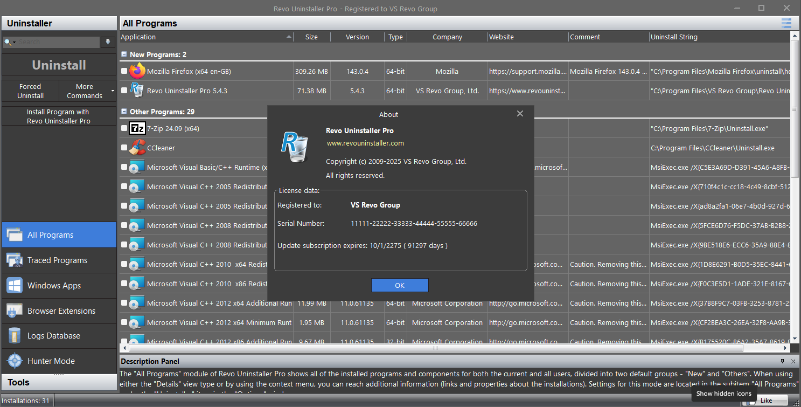This screenshot has height=407, width=801.
Task: Click the Logs Database sidebar icon
Action: (15, 336)
